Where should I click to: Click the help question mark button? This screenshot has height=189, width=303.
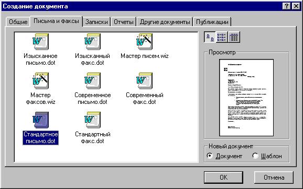click(287, 6)
